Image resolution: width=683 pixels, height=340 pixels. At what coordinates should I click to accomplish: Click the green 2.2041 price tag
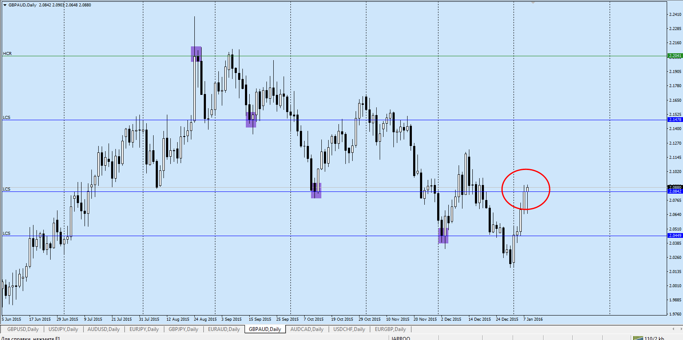coord(675,56)
